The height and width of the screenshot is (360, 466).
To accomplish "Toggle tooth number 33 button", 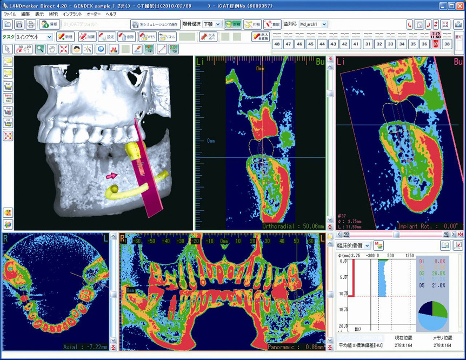I will (390, 44).
